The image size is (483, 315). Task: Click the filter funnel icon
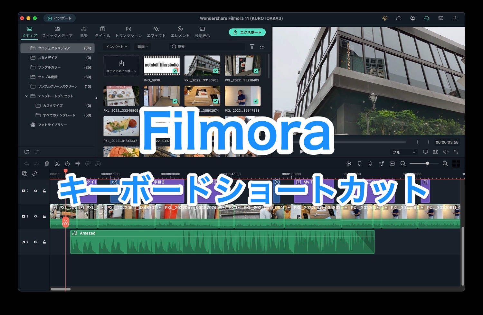point(252,47)
